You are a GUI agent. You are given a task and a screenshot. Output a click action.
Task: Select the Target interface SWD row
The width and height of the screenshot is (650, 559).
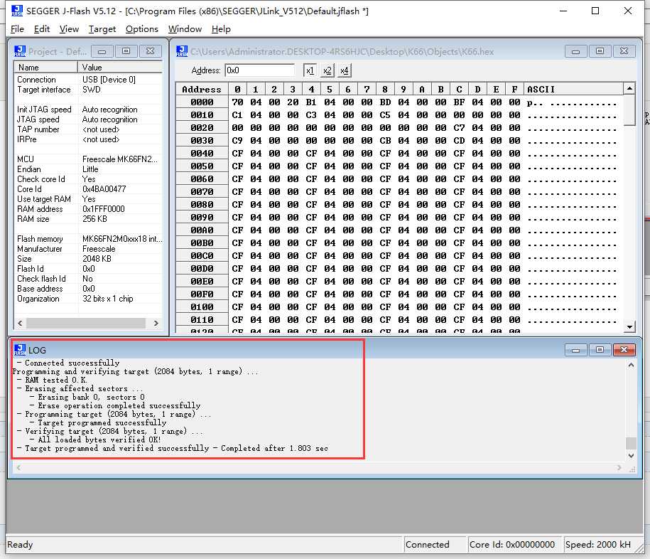point(88,89)
